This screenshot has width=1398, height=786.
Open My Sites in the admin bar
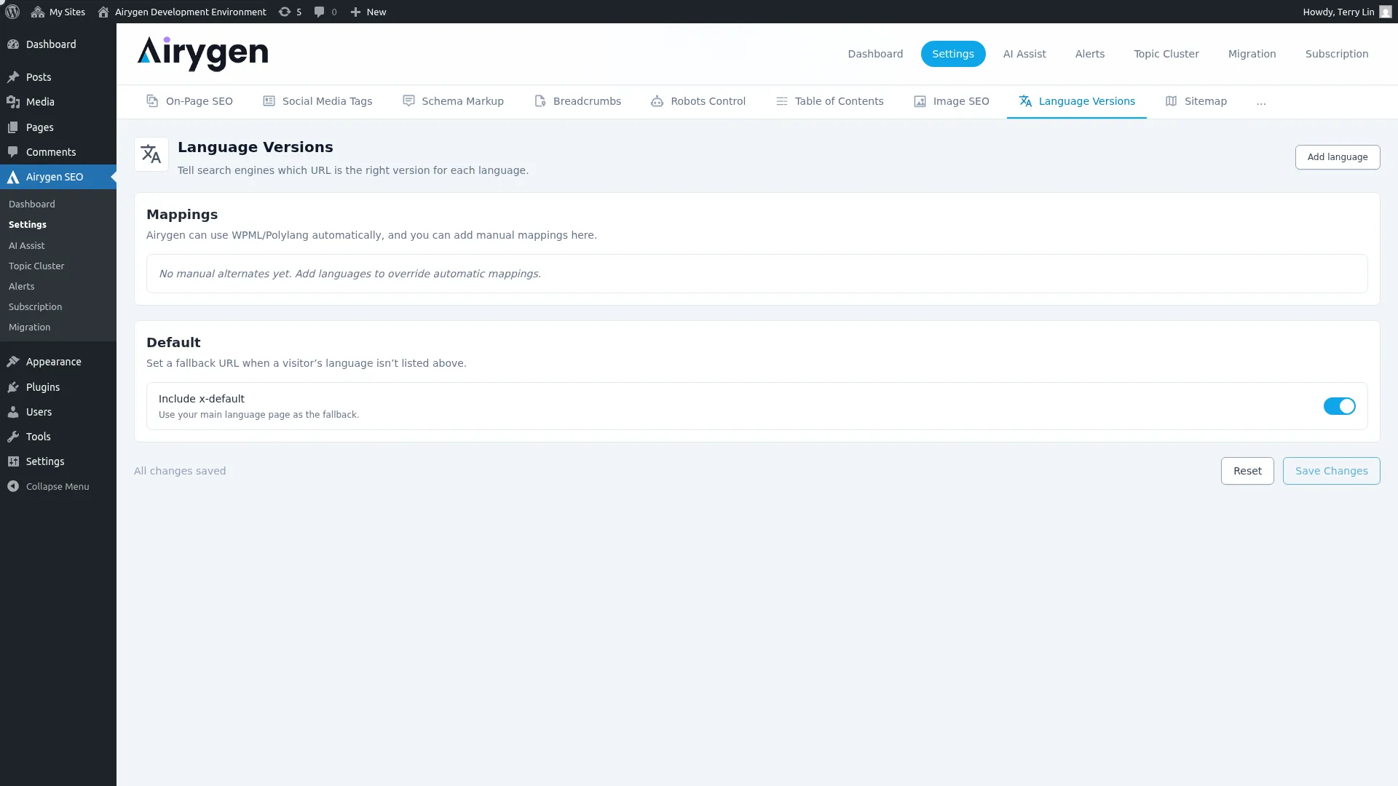(x=58, y=12)
